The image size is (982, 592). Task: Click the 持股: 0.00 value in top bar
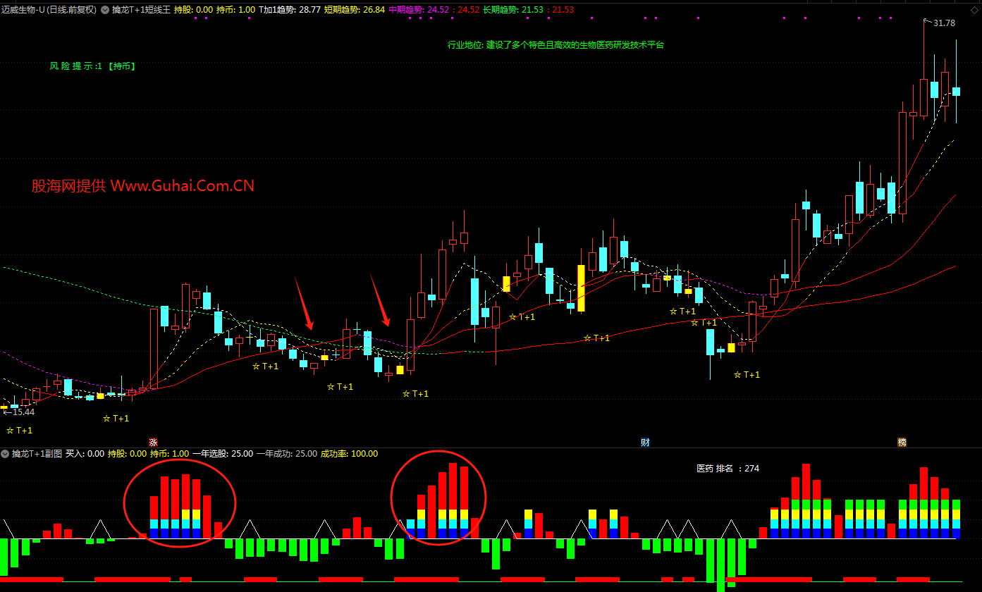[193, 10]
